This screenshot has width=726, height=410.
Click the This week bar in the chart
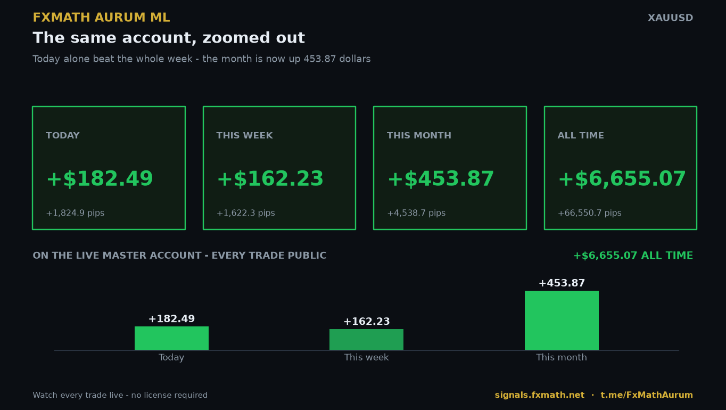tap(366, 340)
